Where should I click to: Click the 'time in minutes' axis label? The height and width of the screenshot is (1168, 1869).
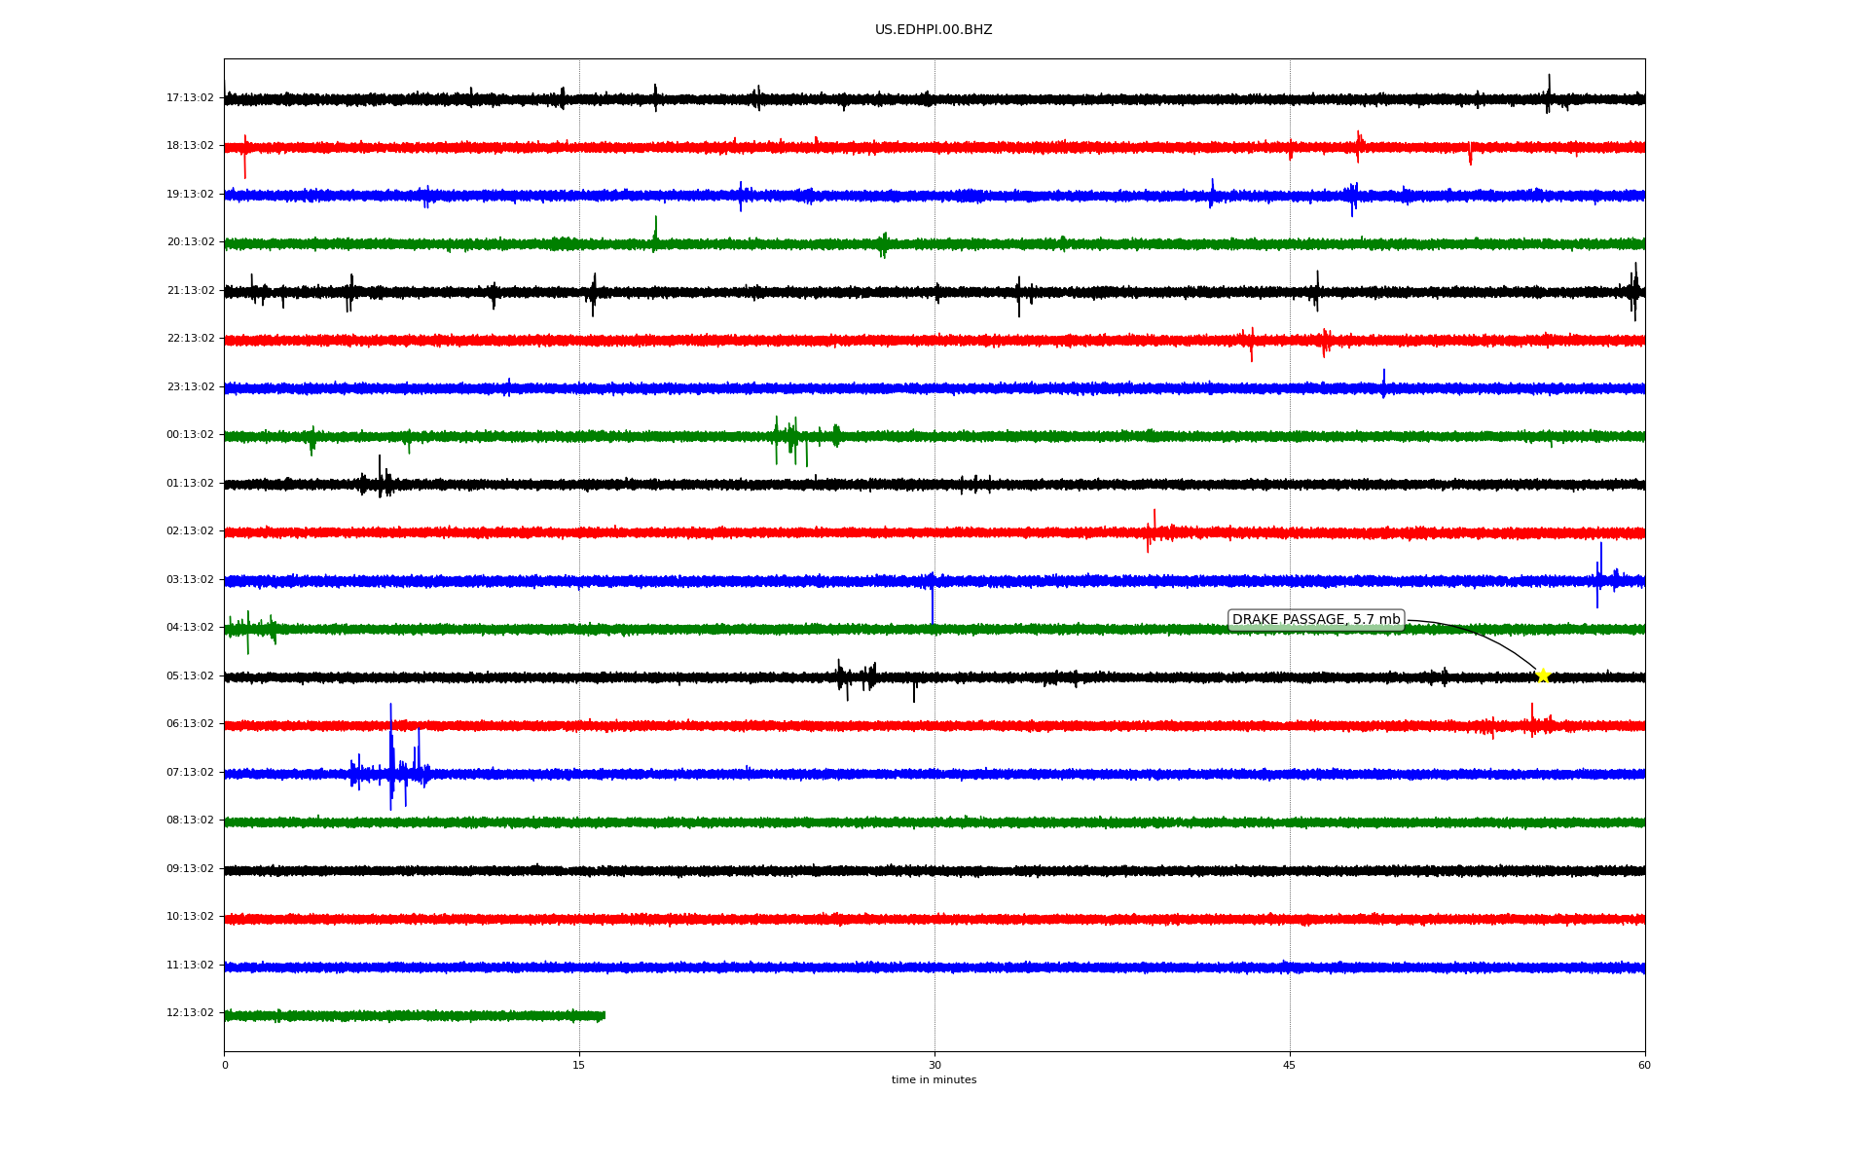934,1080
